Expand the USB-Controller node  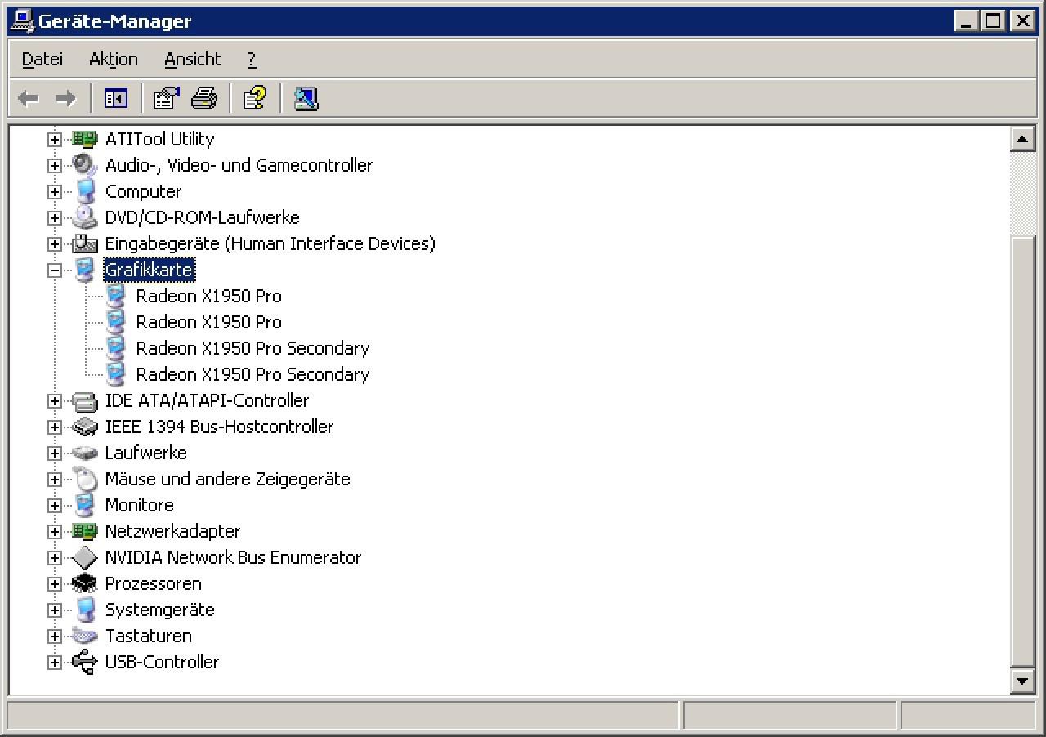[55, 663]
